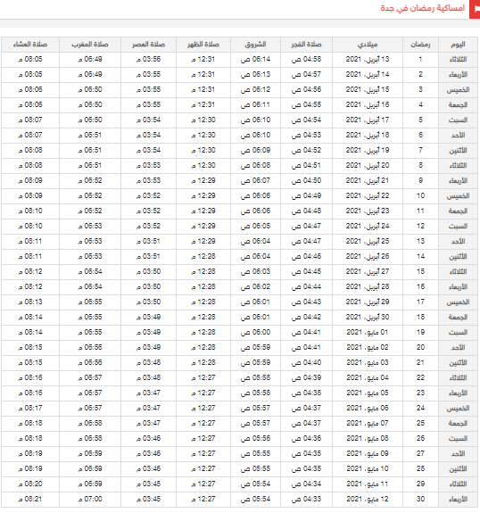This screenshot has width=480, height=513.
Task: Click the red flag icon beside the title
Action: tap(475, 9)
